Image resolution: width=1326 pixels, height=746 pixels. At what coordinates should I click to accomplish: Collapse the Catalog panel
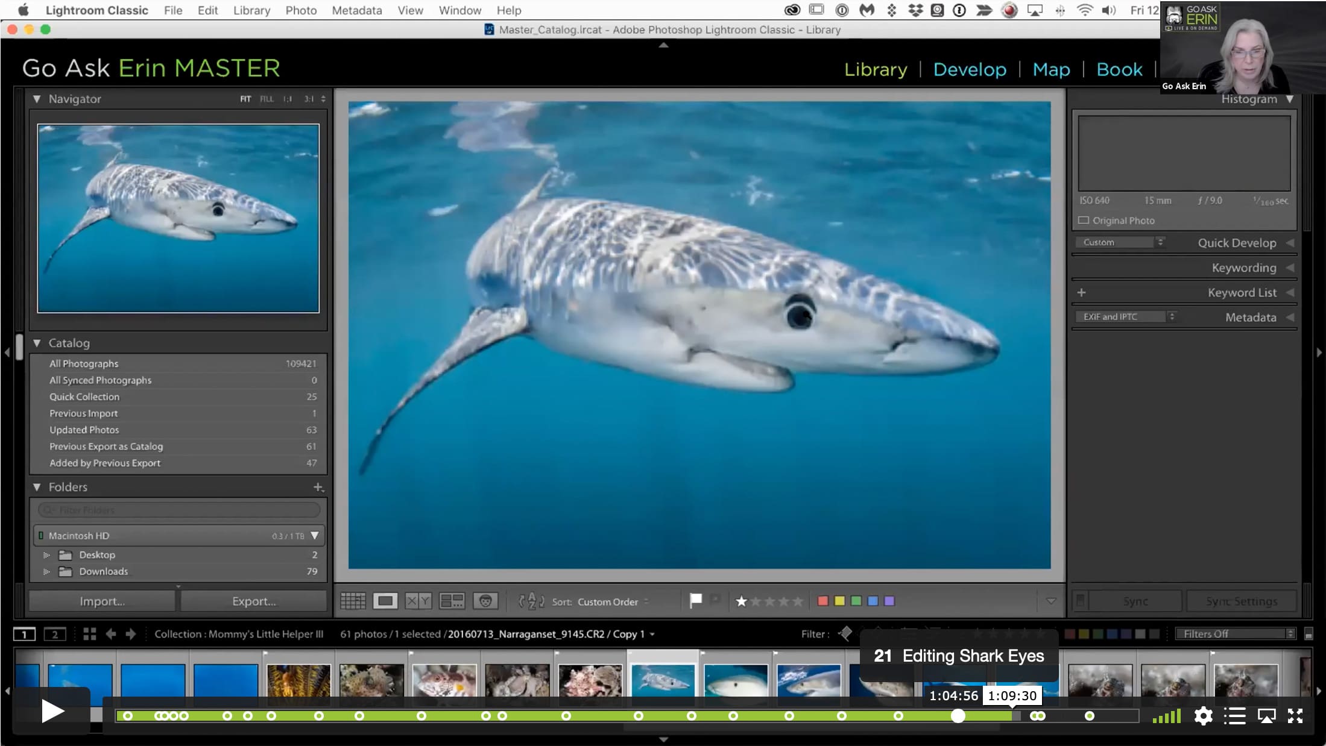point(36,343)
